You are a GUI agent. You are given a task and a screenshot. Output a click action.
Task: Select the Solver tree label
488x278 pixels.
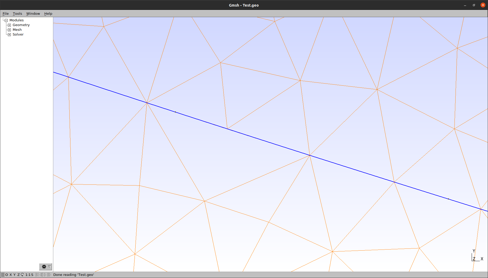(x=18, y=35)
